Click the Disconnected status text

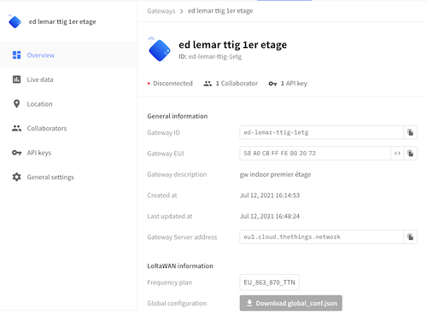click(x=173, y=84)
